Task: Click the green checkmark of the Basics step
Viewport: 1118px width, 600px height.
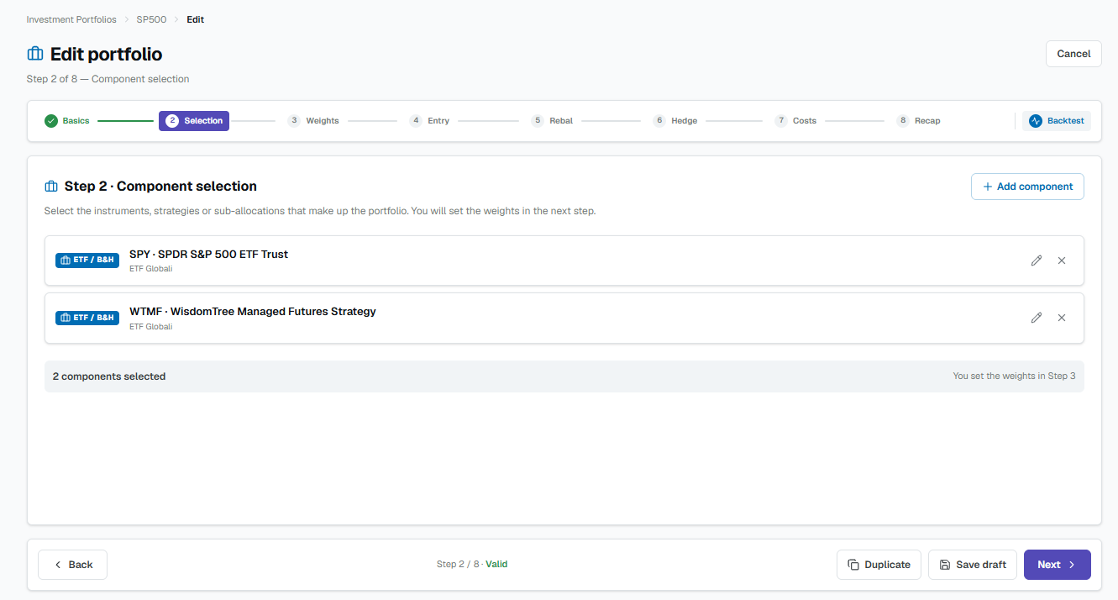Action: 51,121
